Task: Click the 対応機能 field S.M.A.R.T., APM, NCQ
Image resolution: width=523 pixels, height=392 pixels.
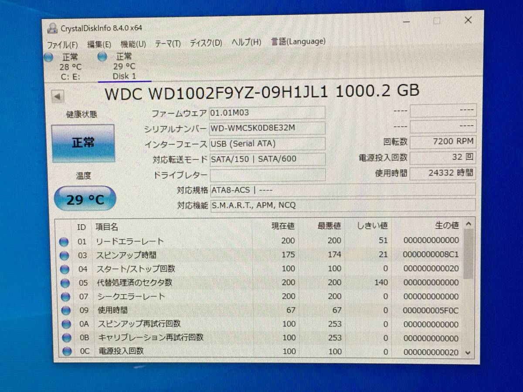Action: tap(343, 205)
